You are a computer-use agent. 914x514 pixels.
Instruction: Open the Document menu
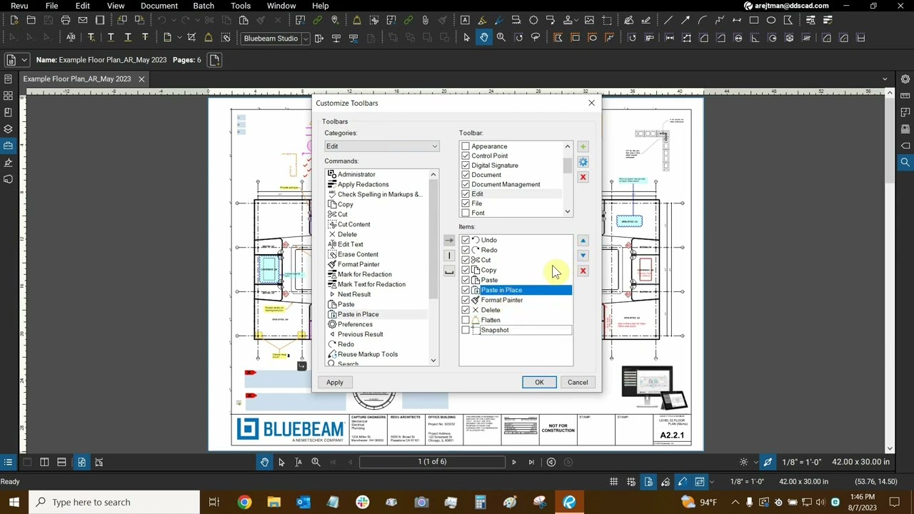click(159, 6)
